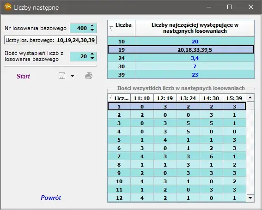This screenshot has height=210, width=262.
Task: Decrease the Nr losowania bazowego value
Action: tap(92, 30)
